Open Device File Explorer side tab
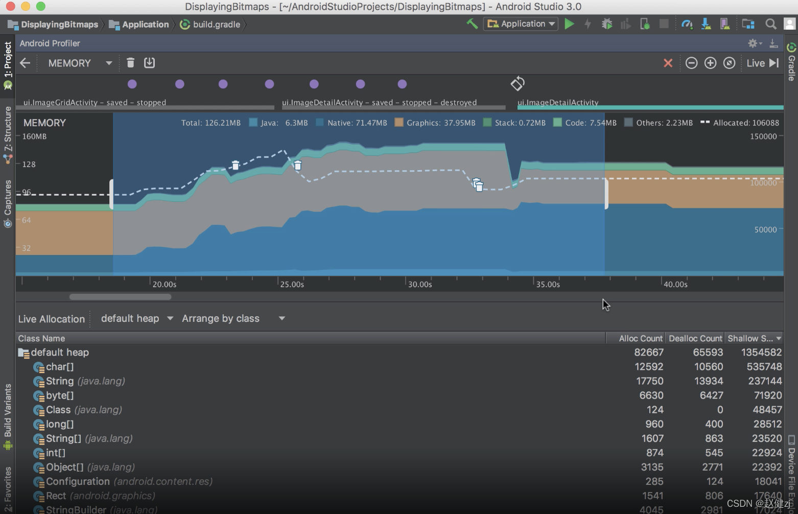798x514 pixels. [x=791, y=473]
